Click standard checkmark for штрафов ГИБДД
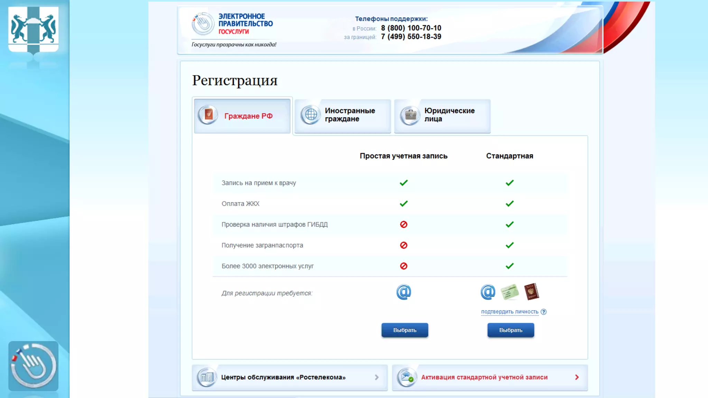Image resolution: width=708 pixels, height=398 pixels. 510,224
